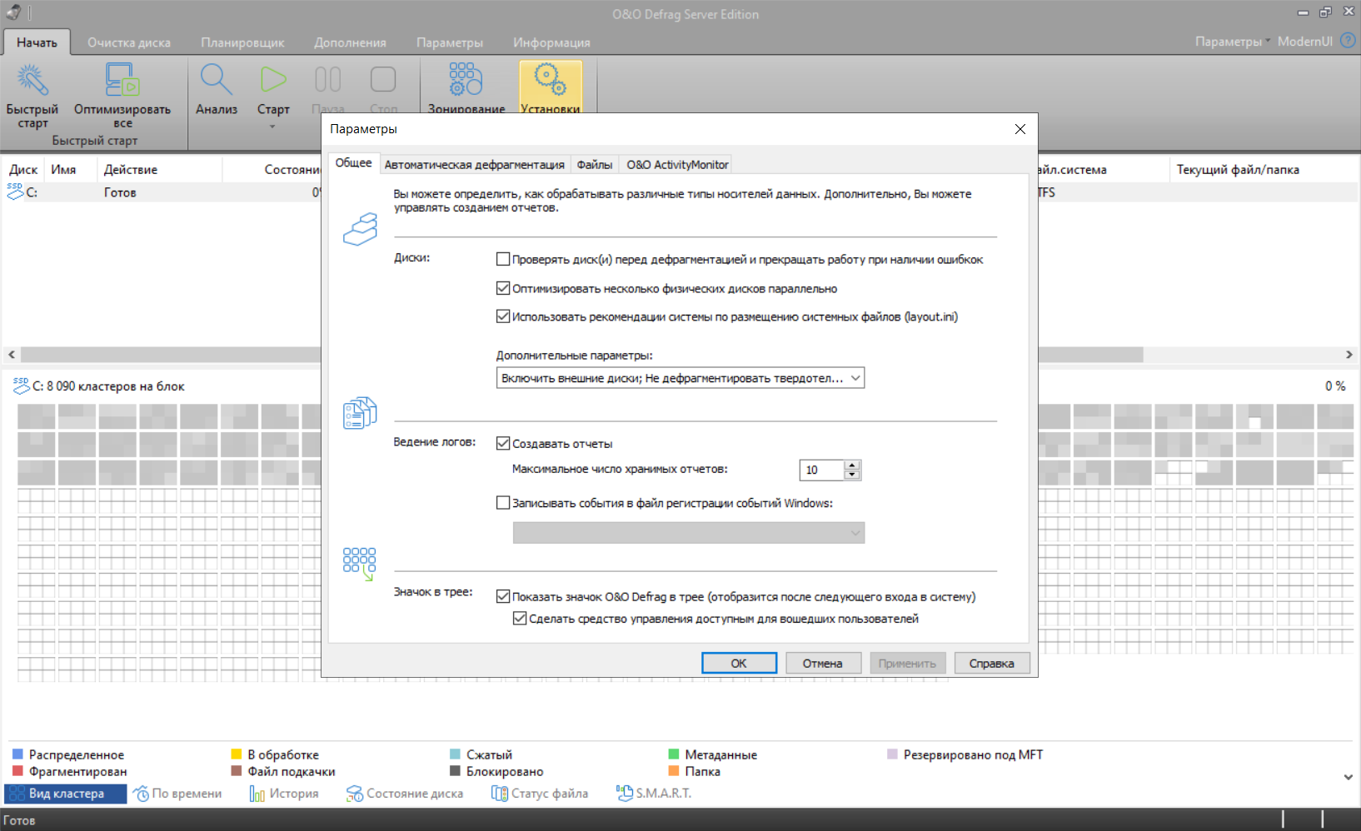
Task: Open the Зонирование zoning tool
Action: pos(466,87)
